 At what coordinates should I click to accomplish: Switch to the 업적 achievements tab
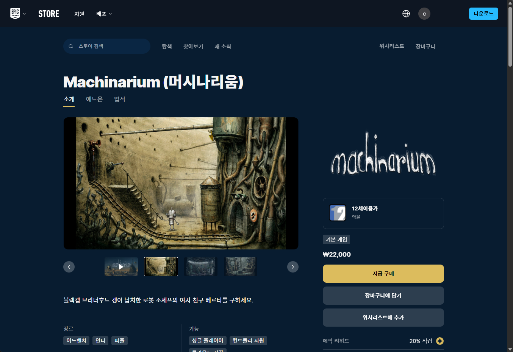click(120, 99)
